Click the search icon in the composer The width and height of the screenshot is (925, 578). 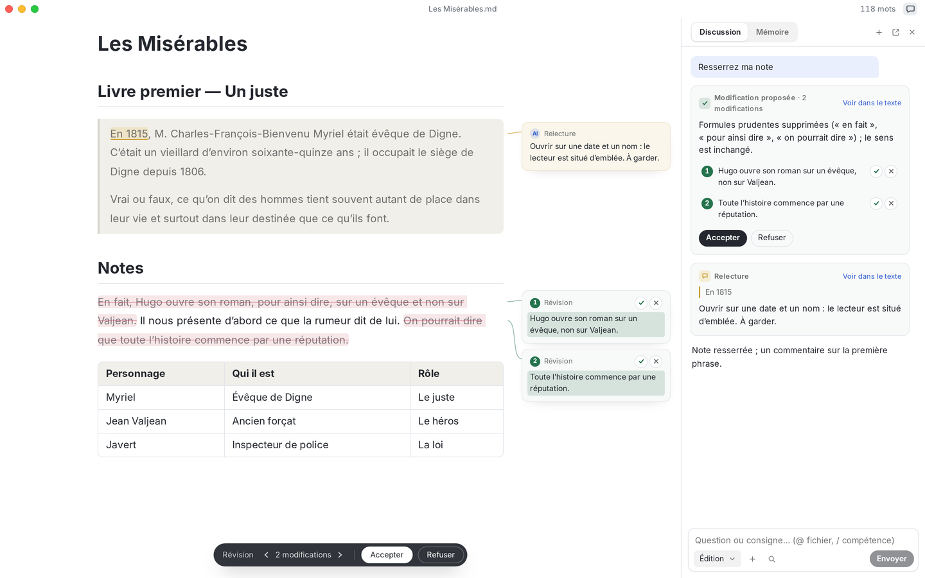pyautogui.click(x=771, y=559)
